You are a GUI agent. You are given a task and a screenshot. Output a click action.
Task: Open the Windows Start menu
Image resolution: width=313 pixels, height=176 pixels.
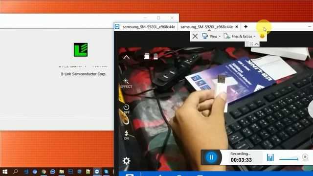click(5, 172)
